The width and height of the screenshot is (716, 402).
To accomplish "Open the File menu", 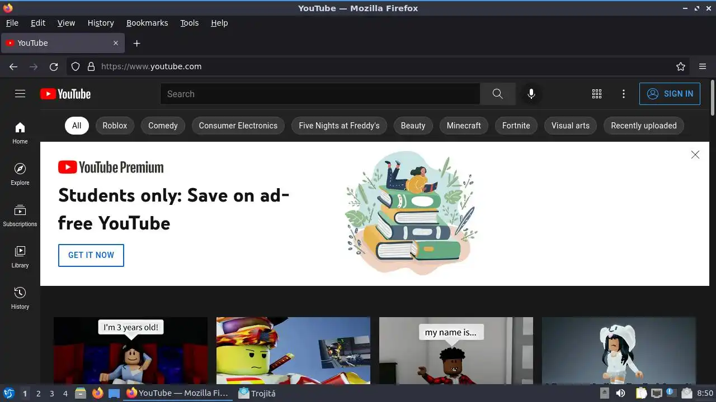I will 12,23.
